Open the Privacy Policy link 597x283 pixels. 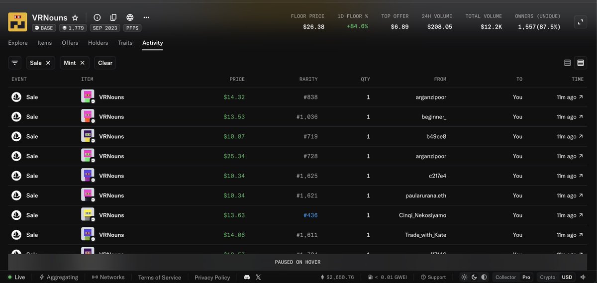point(212,278)
